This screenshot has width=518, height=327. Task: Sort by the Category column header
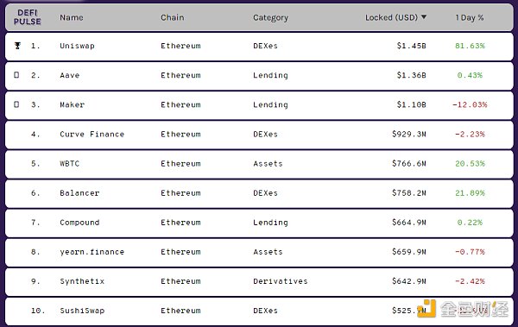click(x=270, y=18)
